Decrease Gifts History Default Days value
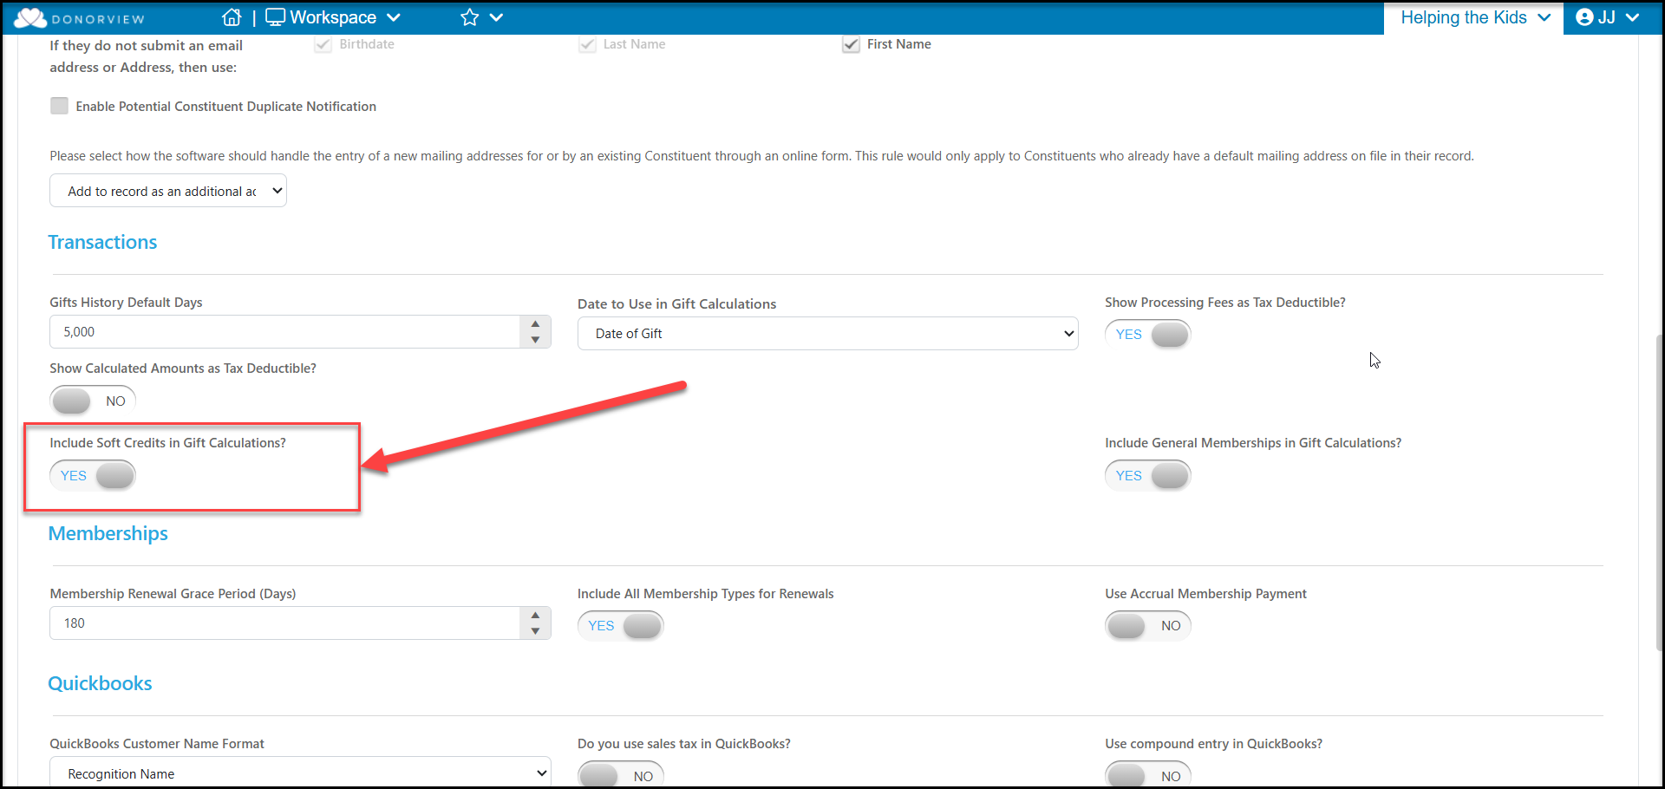Image resolution: width=1665 pixels, height=789 pixels. pyautogui.click(x=535, y=340)
